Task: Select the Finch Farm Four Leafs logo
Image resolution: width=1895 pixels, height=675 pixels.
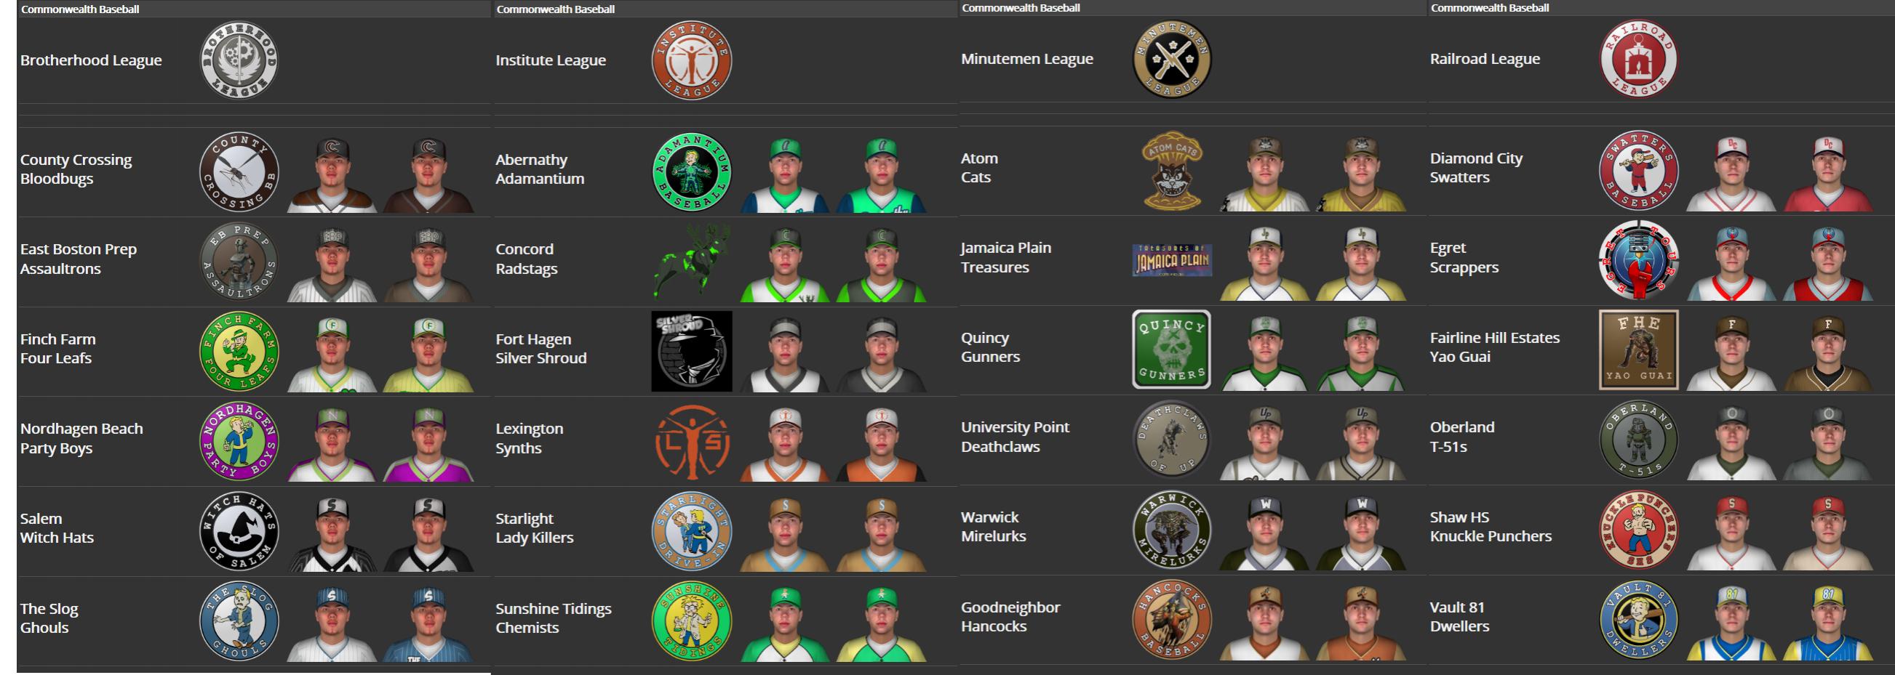Action: (239, 351)
